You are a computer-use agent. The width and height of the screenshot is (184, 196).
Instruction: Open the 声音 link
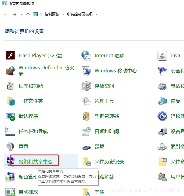click(23, 147)
